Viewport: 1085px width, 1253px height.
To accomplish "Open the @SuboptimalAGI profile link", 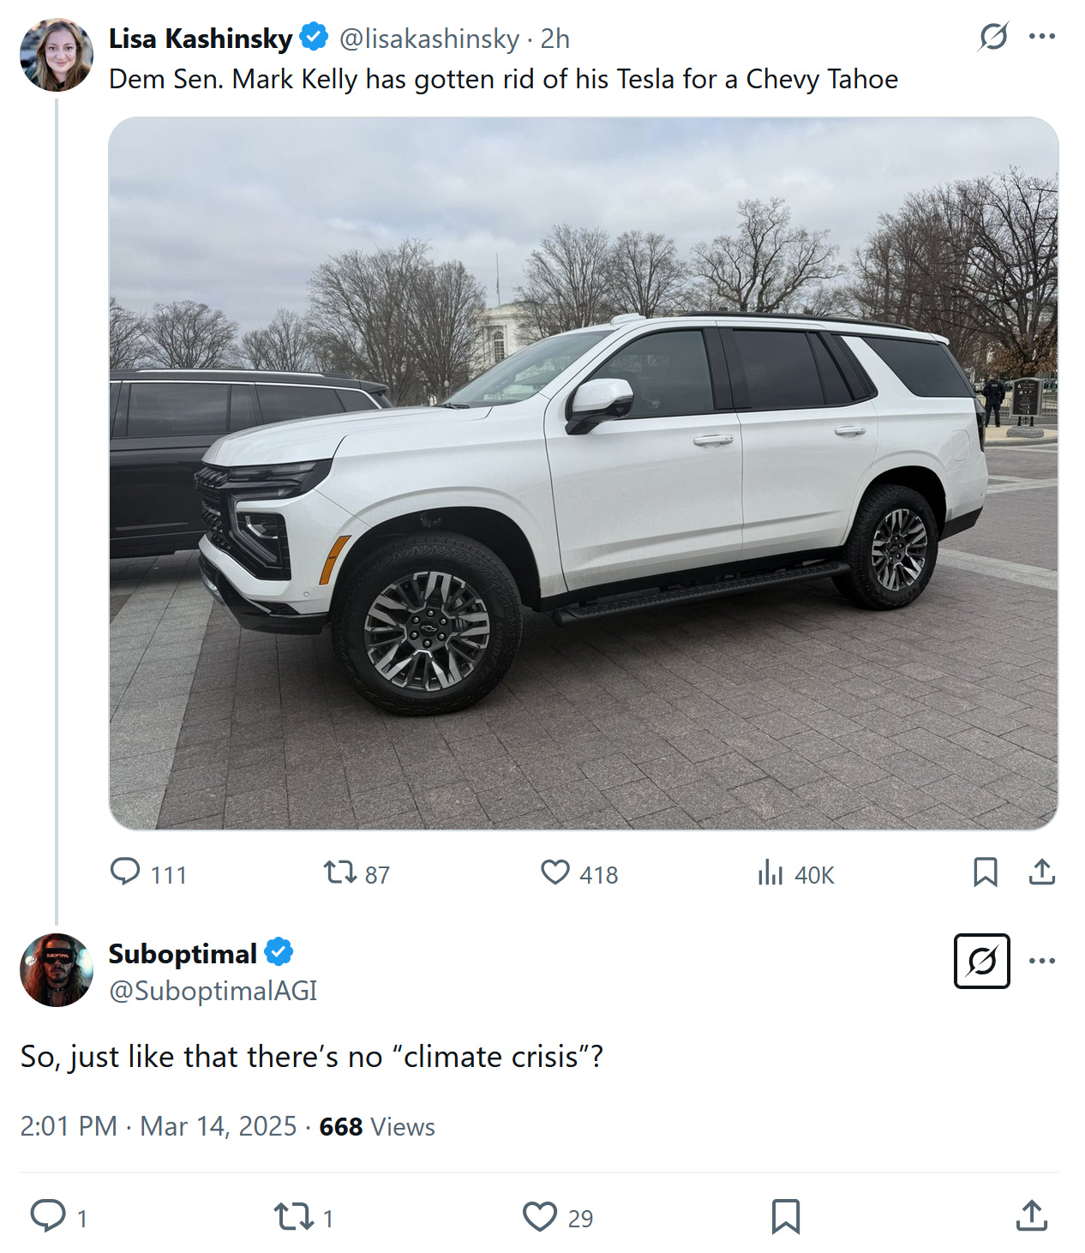I will click(213, 991).
